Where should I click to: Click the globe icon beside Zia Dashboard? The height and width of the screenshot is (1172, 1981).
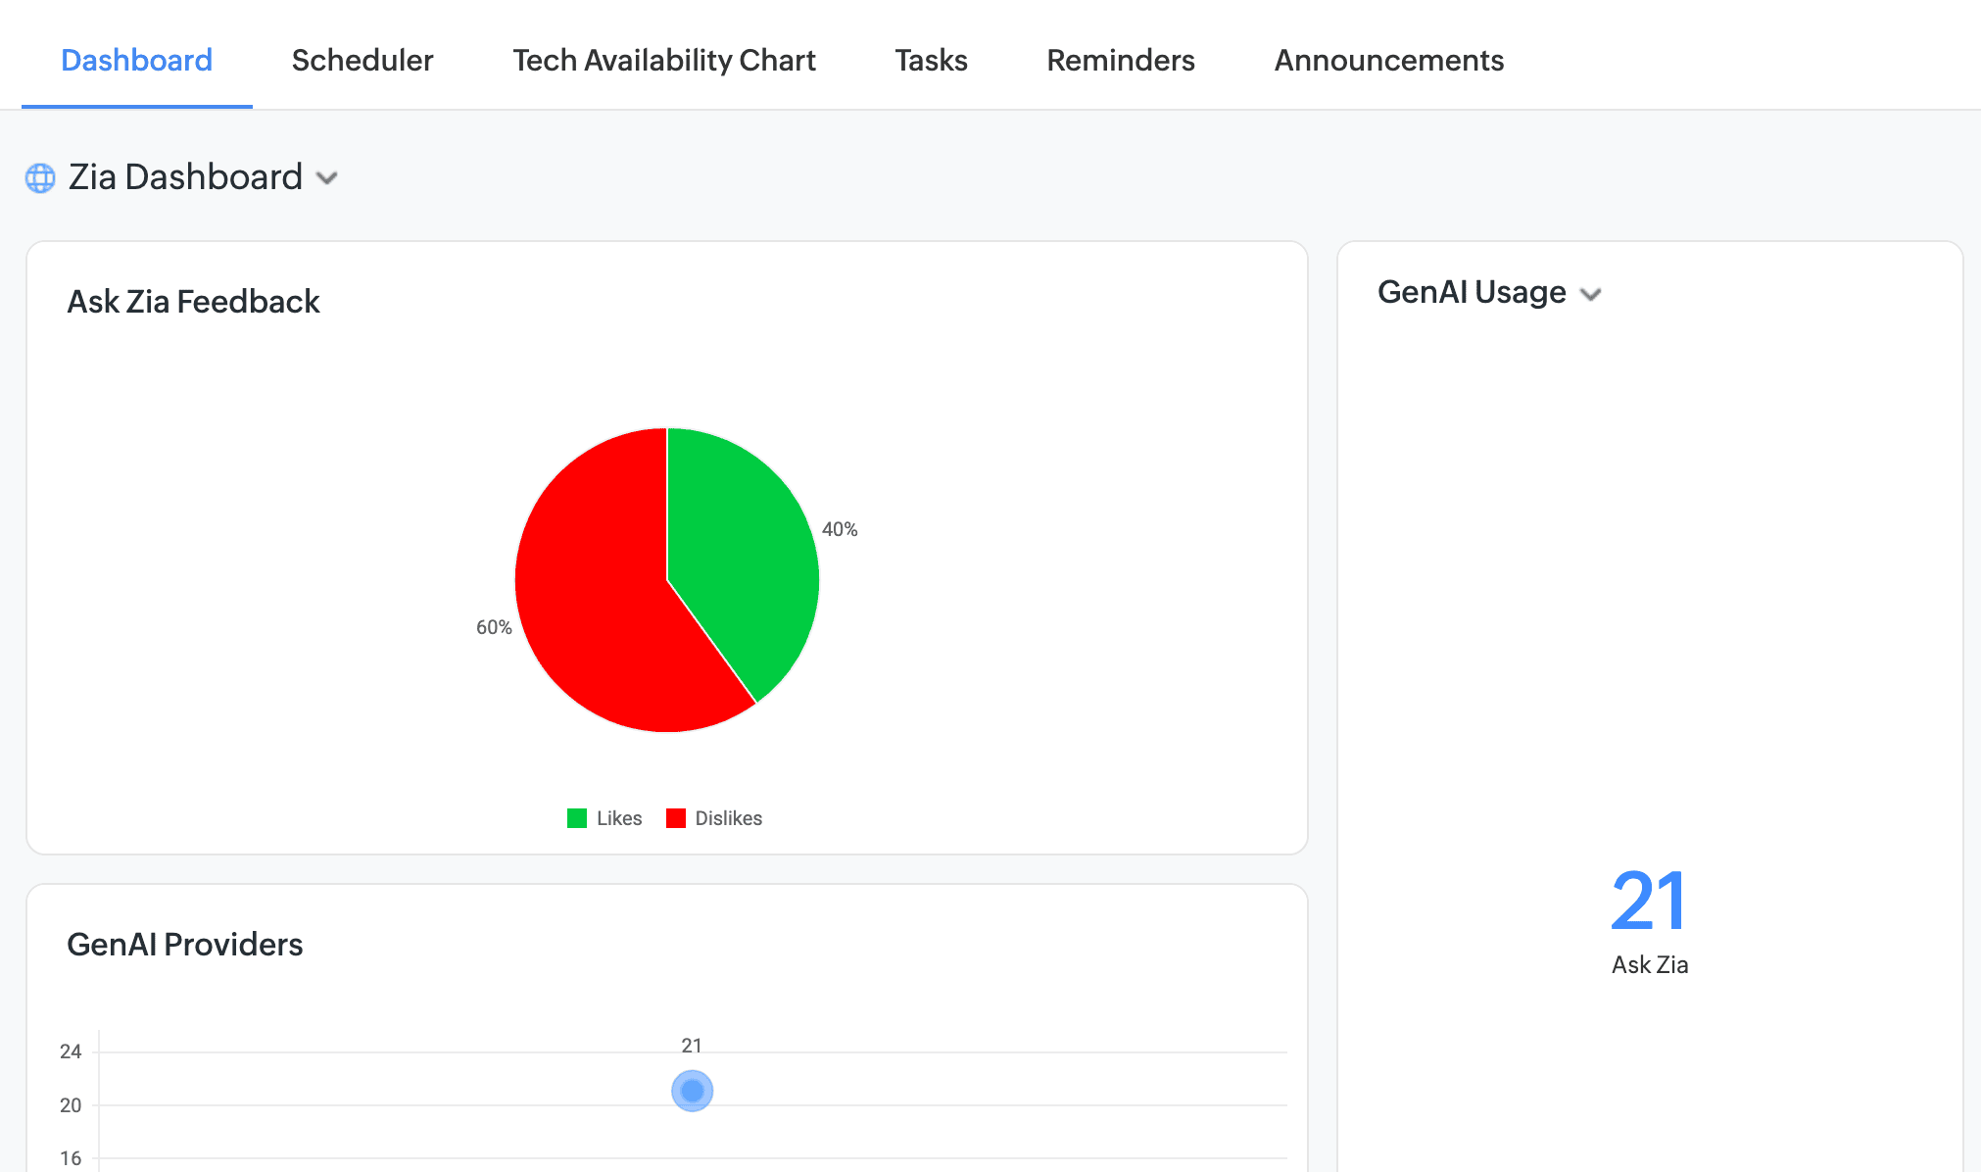coord(40,178)
